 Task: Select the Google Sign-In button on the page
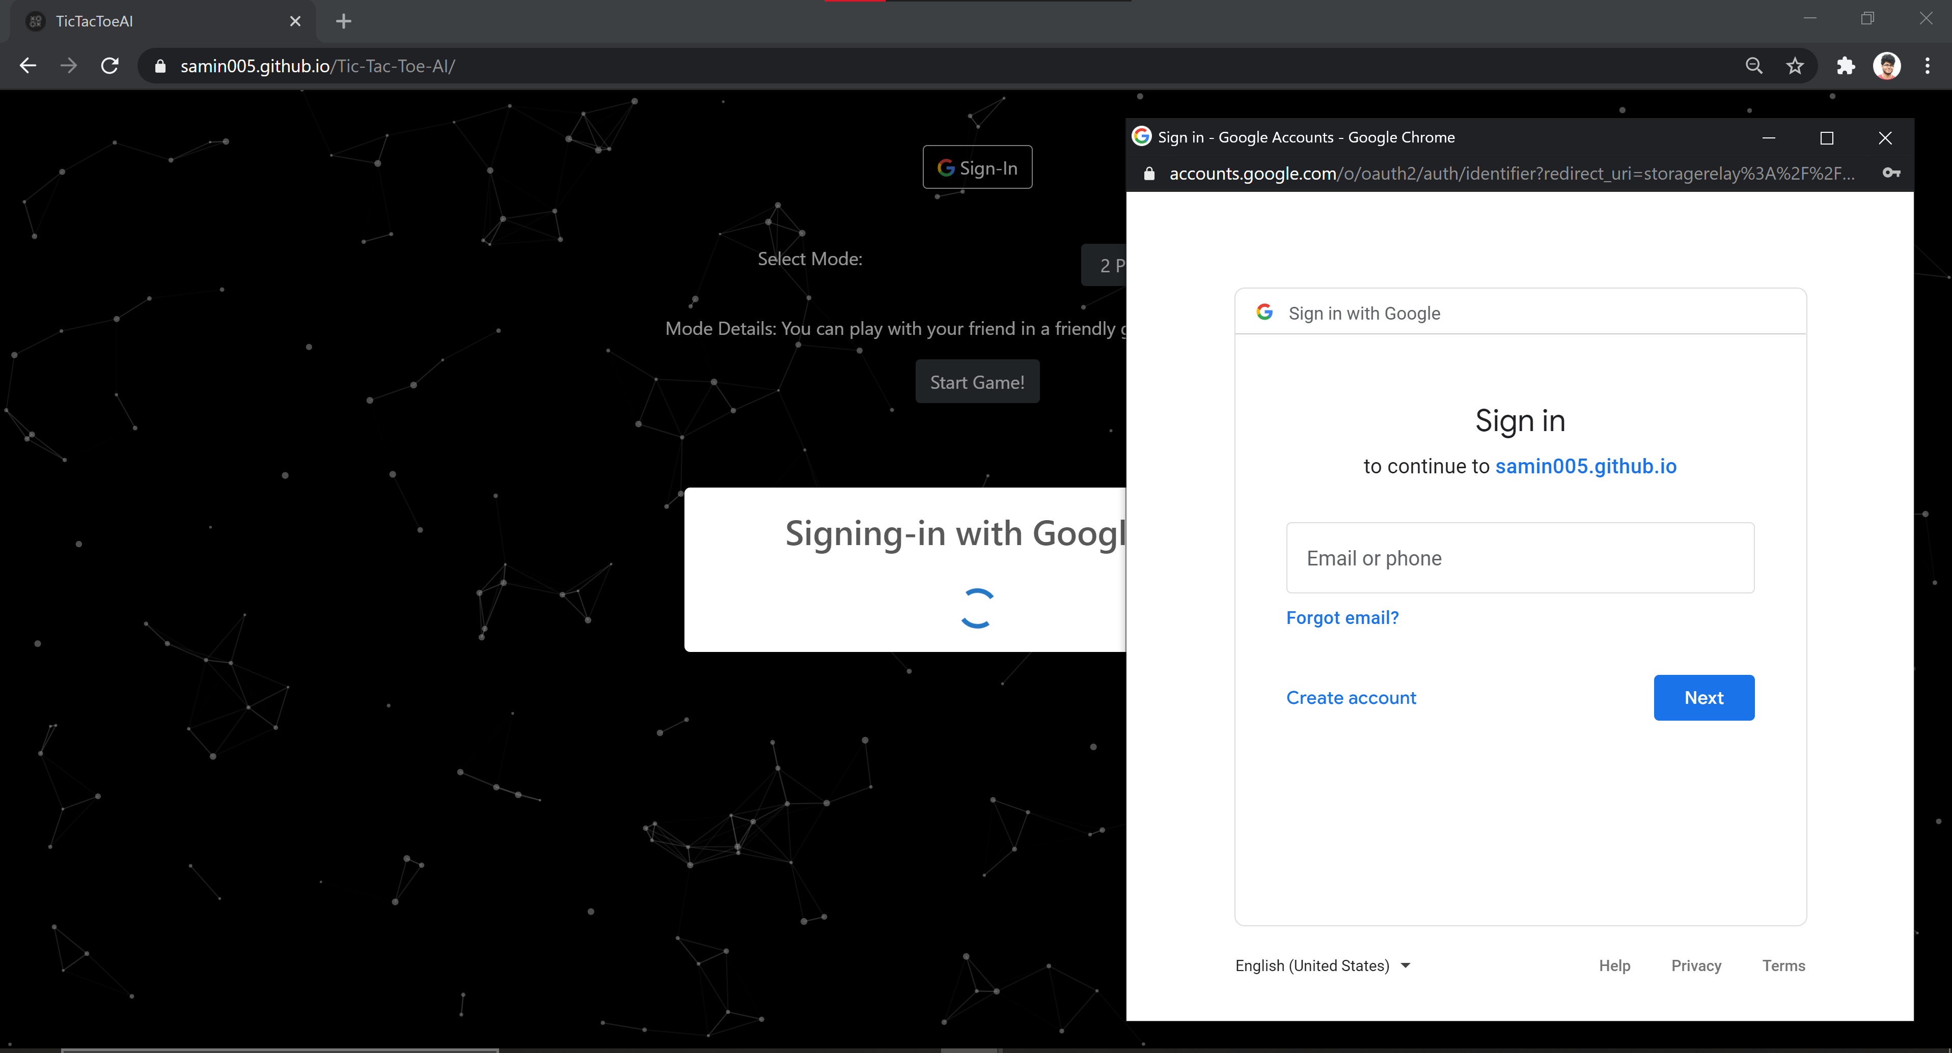[977, 166]
